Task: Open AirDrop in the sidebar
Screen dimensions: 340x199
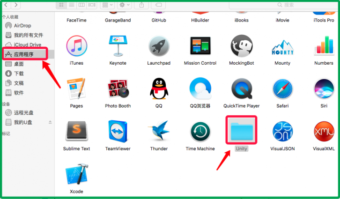Action: click(x=22, y=26)
